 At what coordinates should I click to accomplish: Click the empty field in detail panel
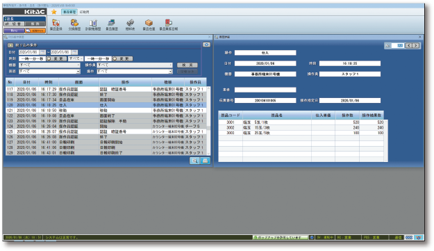tap(265, 90)
